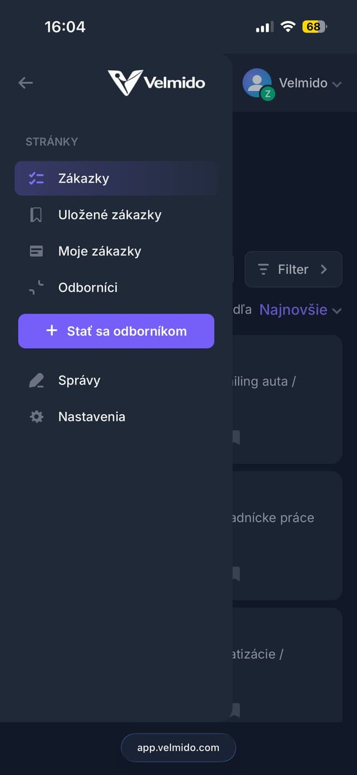This screenshot has width=357, height=775.
Task: Click the Odborníci branch icon
Action: [x=36, y=287]
